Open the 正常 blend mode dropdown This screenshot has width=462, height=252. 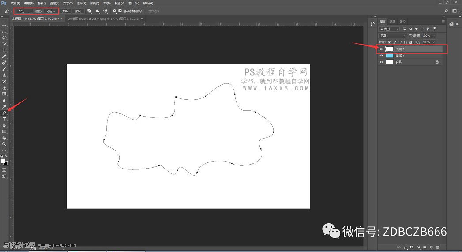(x=392, y=35)
